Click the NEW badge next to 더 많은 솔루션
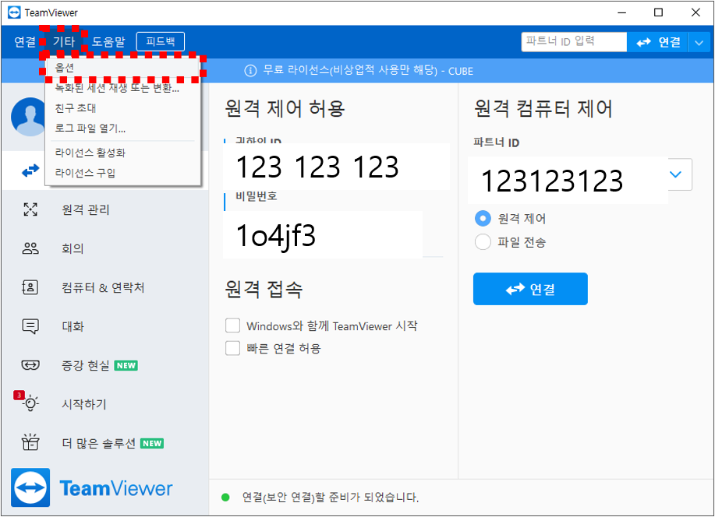Viewport: 715px width, 517px height. (152, 443)
